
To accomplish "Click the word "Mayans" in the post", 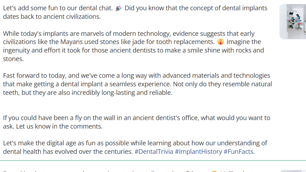I will click(x=69, y=42).
